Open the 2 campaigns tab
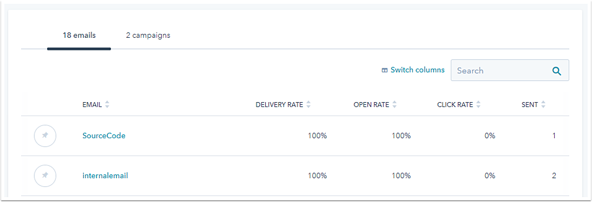This screenshot has height=202, width=592. pos(148,36)
